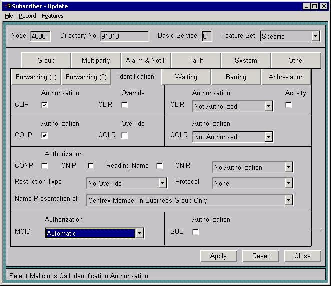
Task: Open the Features menu
Action: click(53, 16)
